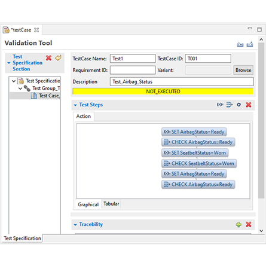Viewport: 266px width, 266px height.
Task: Click the red delete icon in Test Specification Section
Action: (48, 58)
